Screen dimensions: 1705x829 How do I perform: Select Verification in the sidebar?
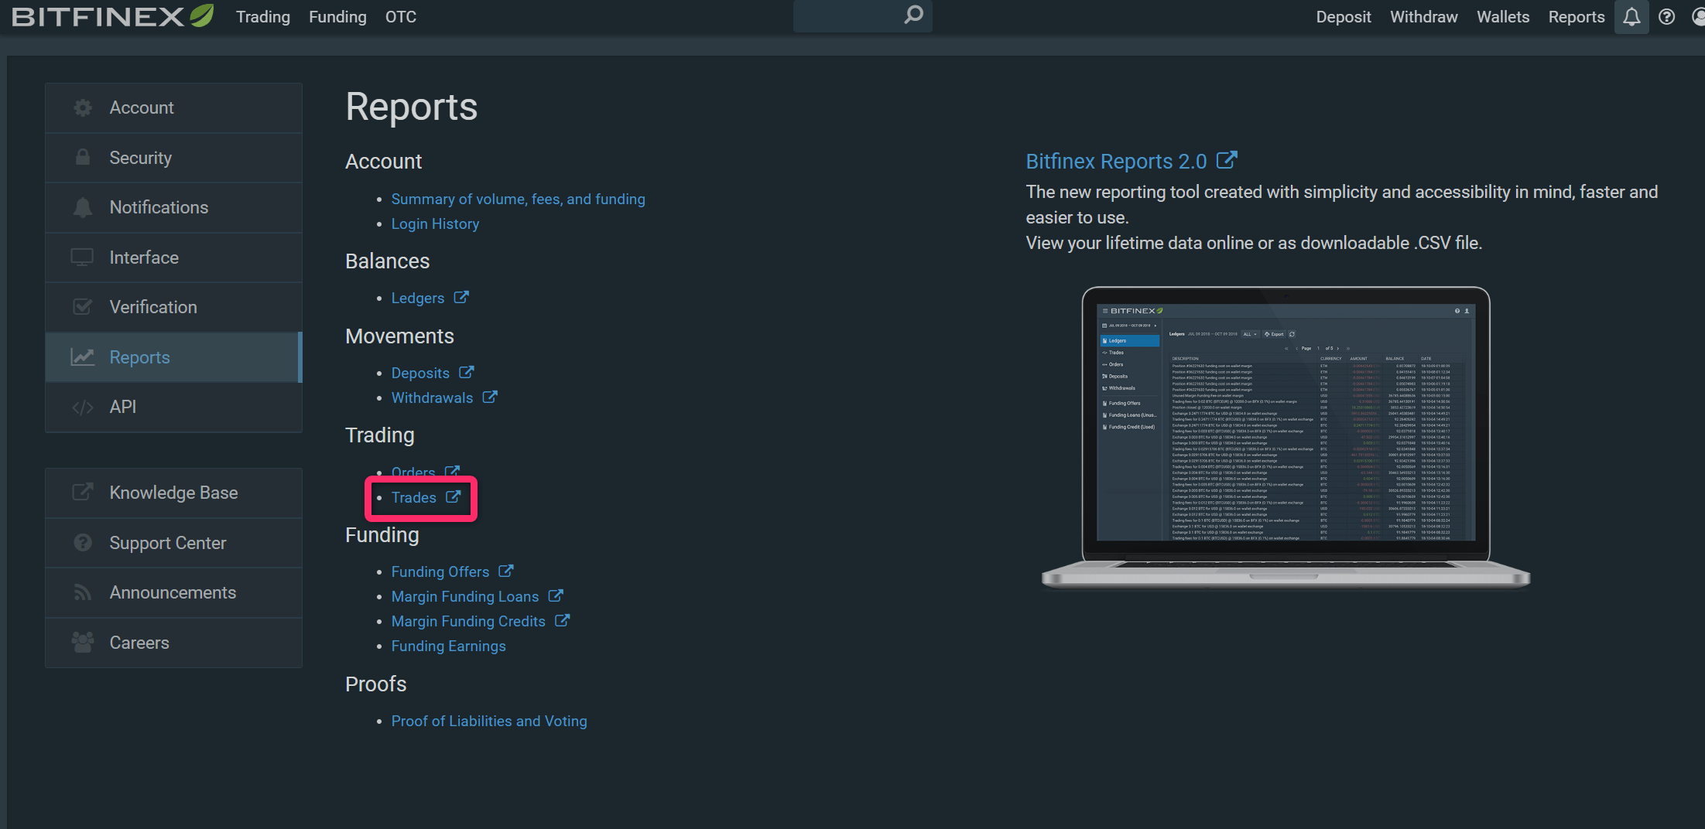pos(173,307)
